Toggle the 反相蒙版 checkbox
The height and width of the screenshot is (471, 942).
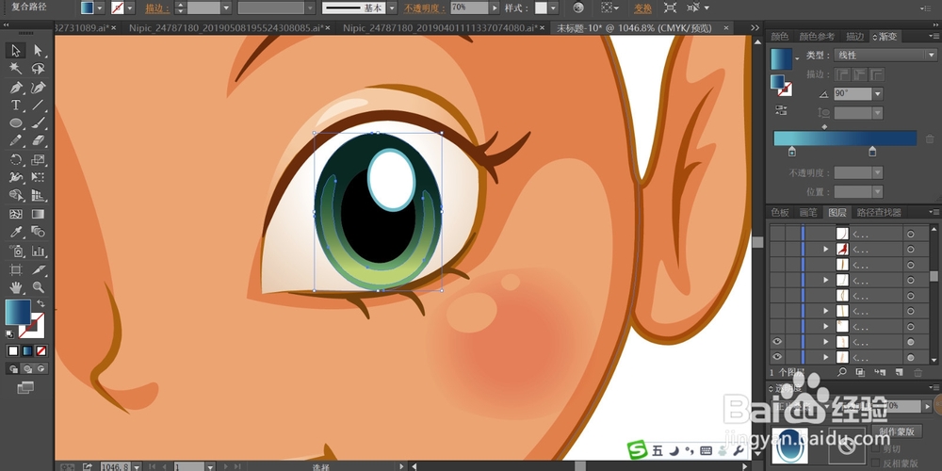876,463
